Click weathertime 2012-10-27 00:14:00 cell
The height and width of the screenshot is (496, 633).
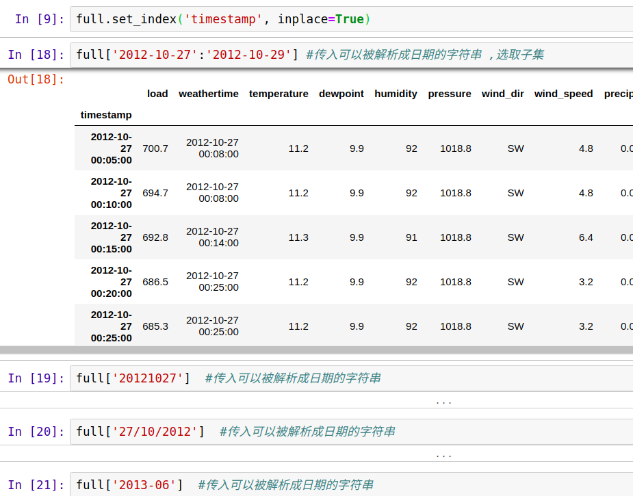pyautogui.click(x=212, y=237)
